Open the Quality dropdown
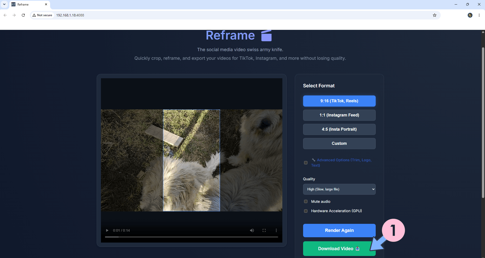 339,189
